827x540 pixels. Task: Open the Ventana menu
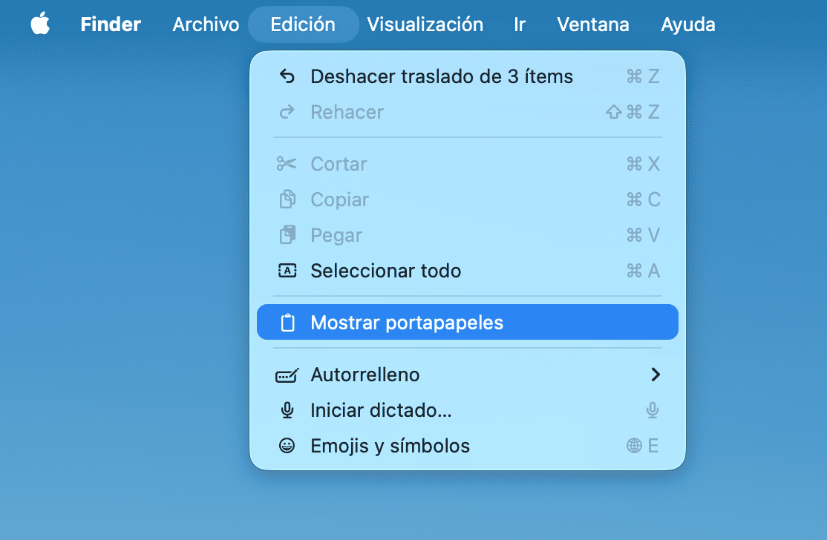[593, 24]
